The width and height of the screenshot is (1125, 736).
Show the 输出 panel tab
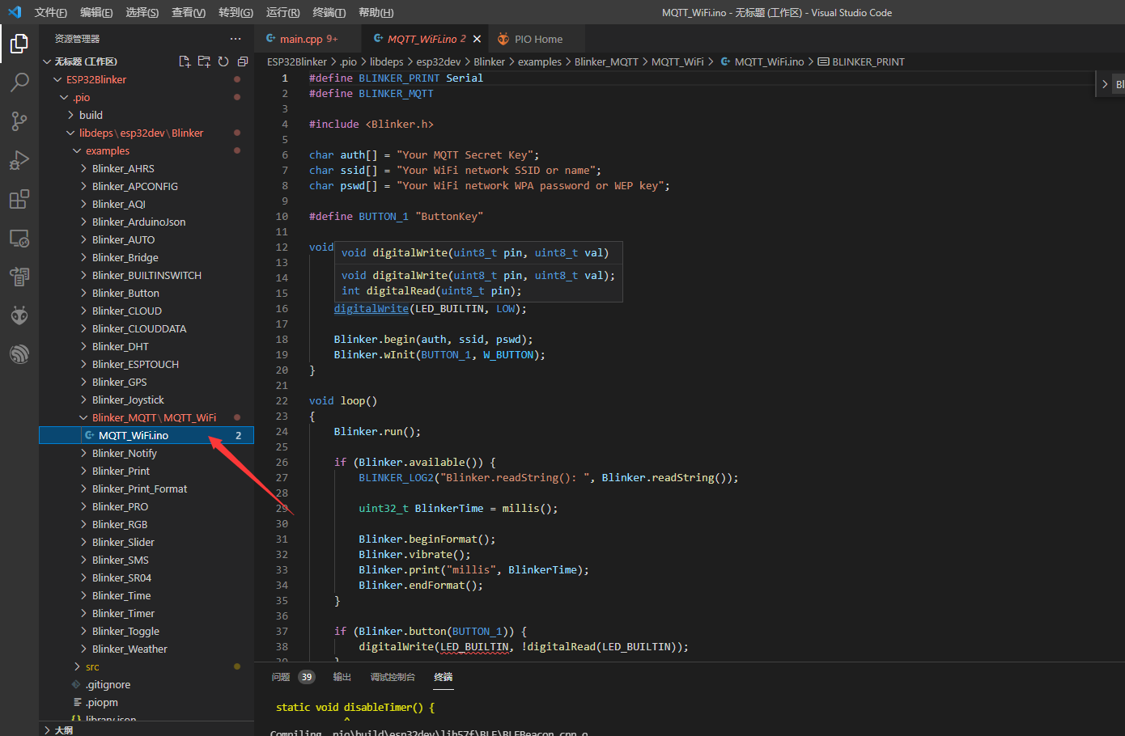click(x=342, y=677)
